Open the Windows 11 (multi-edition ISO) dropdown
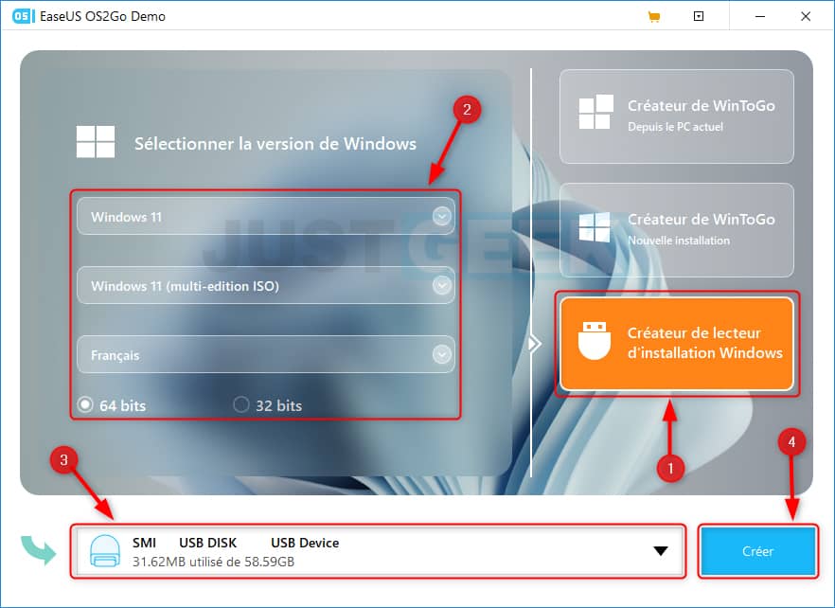The height and width of the screenshot is (608, 835). (x=266, y=286)
